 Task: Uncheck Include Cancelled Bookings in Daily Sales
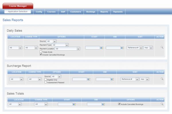coord(41,55)
